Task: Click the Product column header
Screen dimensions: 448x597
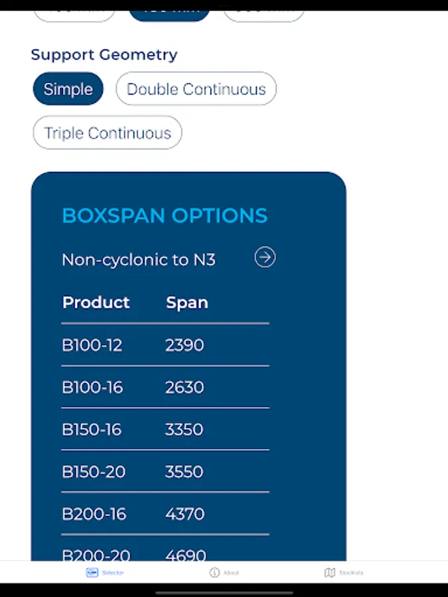Action: [96, 302]
